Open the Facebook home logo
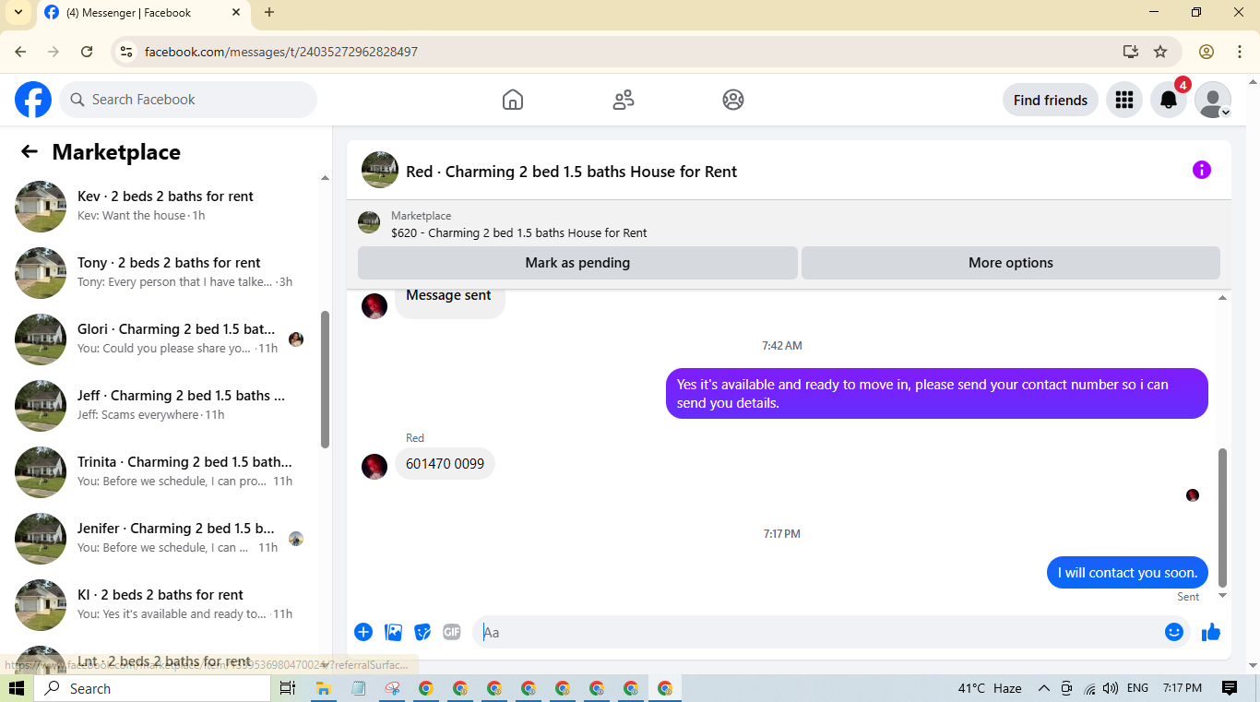The image size is (1260, 702). (x=33, y=100)
